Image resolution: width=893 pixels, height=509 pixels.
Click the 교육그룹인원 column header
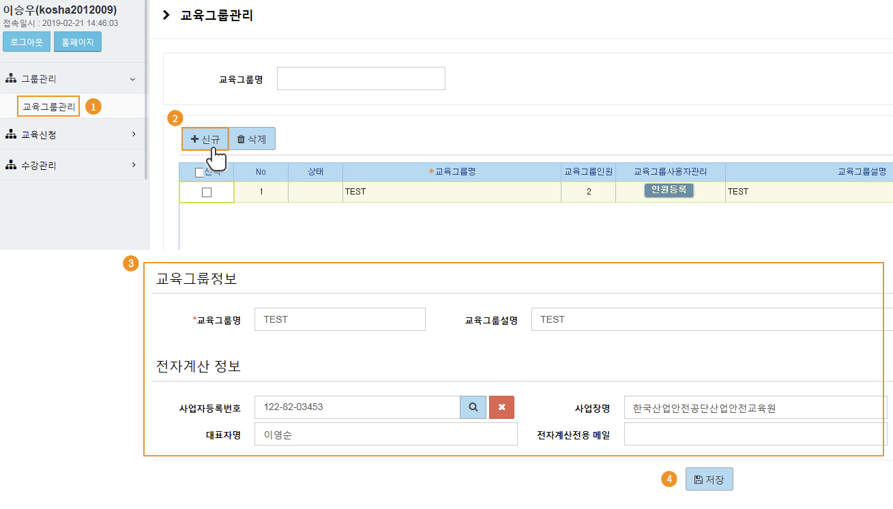coord(588,172)
